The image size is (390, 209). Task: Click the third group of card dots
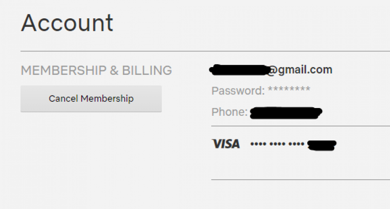click(x=296, y=144)
